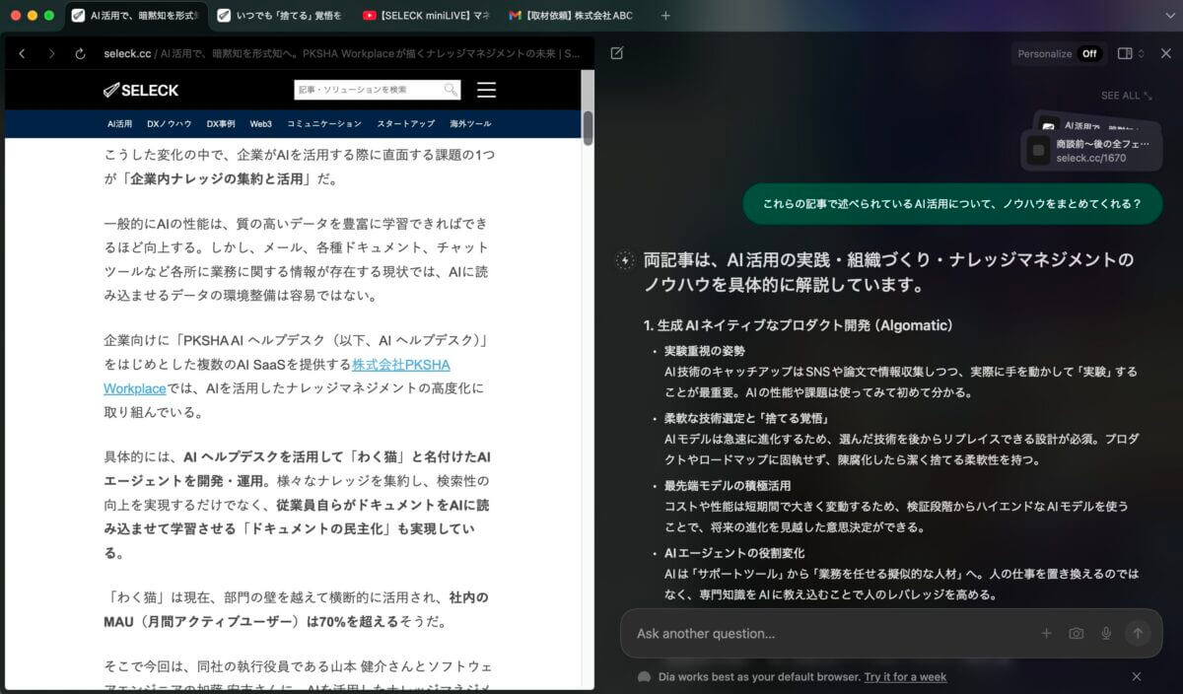Follow the 株式会社PKSHA Workplace link
Image resolution: width=1183 pixels, height=694 pixels.
point(277,377)
